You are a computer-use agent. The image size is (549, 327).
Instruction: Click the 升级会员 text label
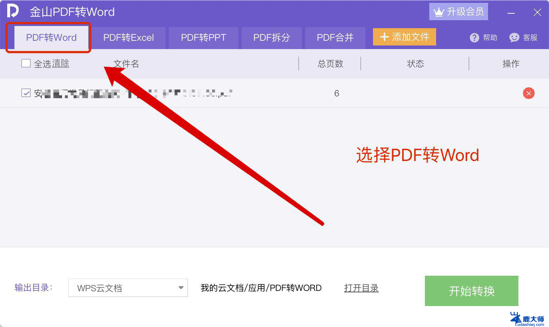[465, 12]
